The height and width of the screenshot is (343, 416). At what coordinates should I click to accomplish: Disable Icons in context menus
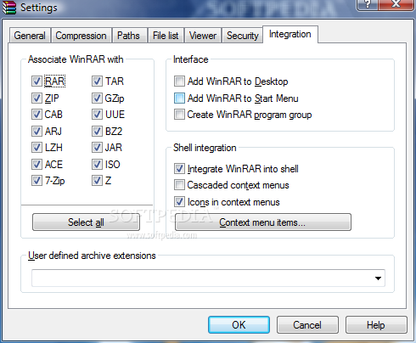click(179, 202)
